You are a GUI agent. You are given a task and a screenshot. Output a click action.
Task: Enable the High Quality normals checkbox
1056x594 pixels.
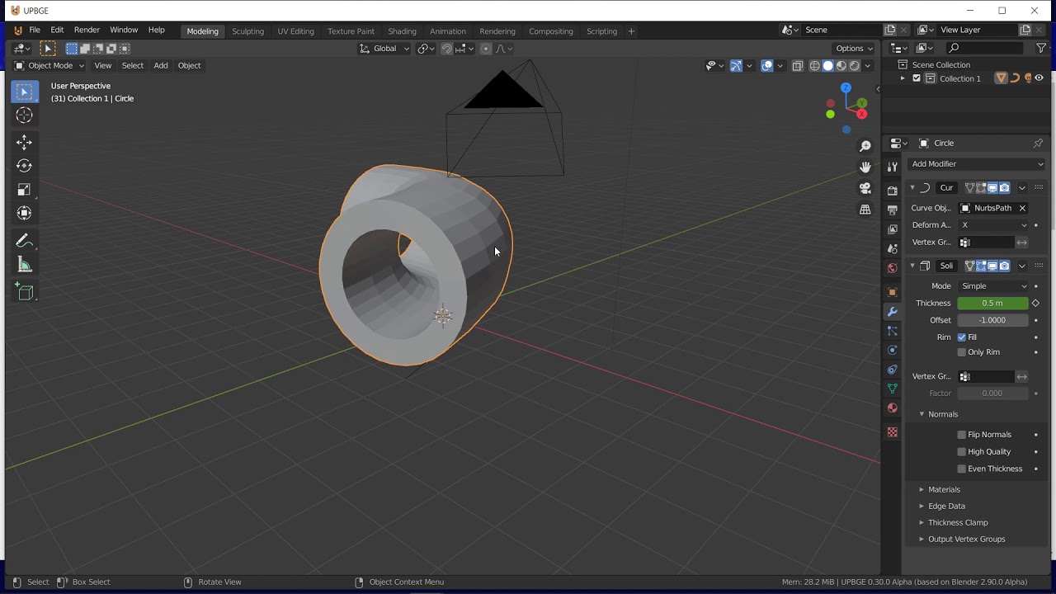962,452
